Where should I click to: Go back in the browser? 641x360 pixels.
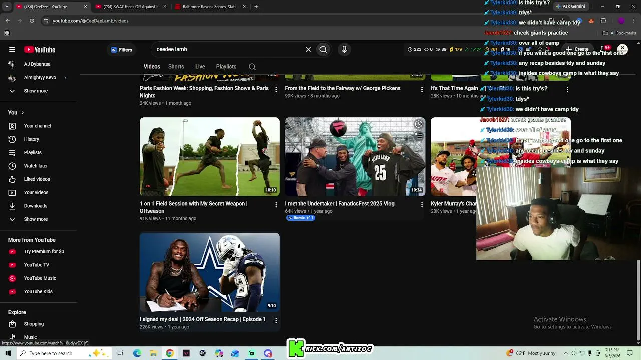[8, 21]
